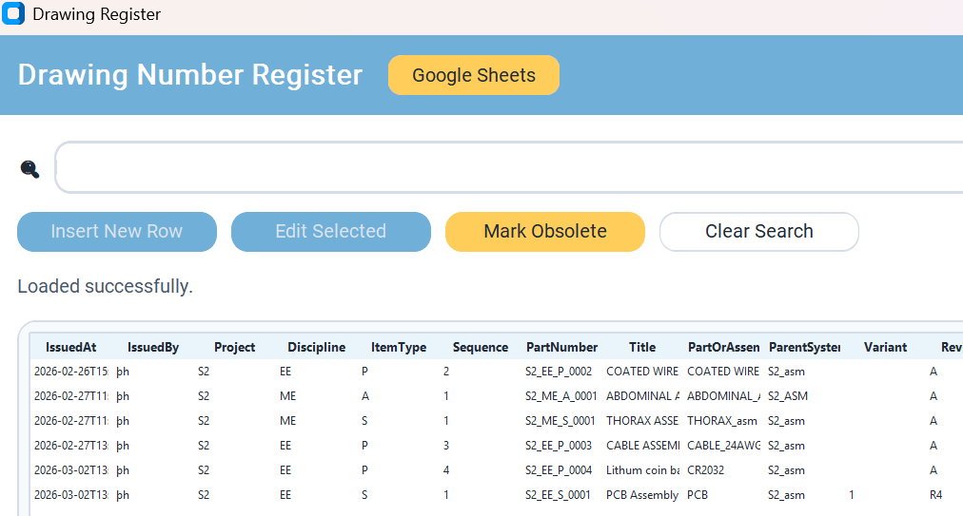Click the CABLE_24AWG cell
The image size is (963, 516).
(x=723, y=446)
